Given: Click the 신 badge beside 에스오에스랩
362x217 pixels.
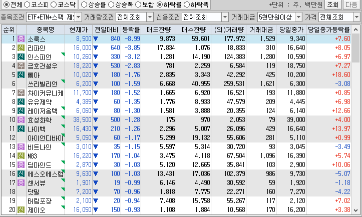Looking at the screenshot, I should (x=21, y=173).
